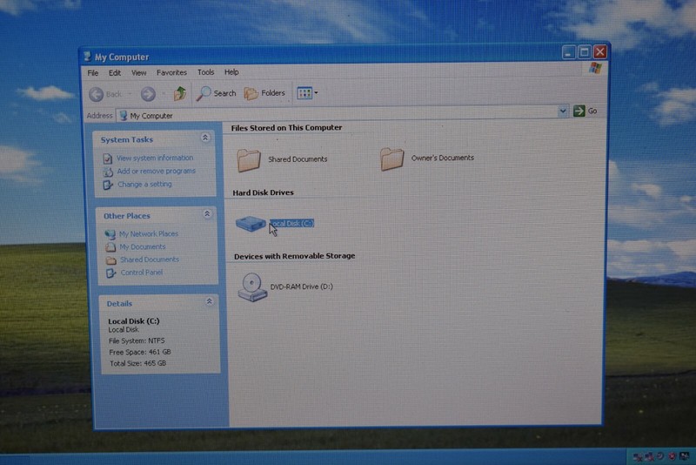Screen dimensions: 696x465
Task: Click 'Owner's Documents' folder label
Action: click(x=443, y=158)
